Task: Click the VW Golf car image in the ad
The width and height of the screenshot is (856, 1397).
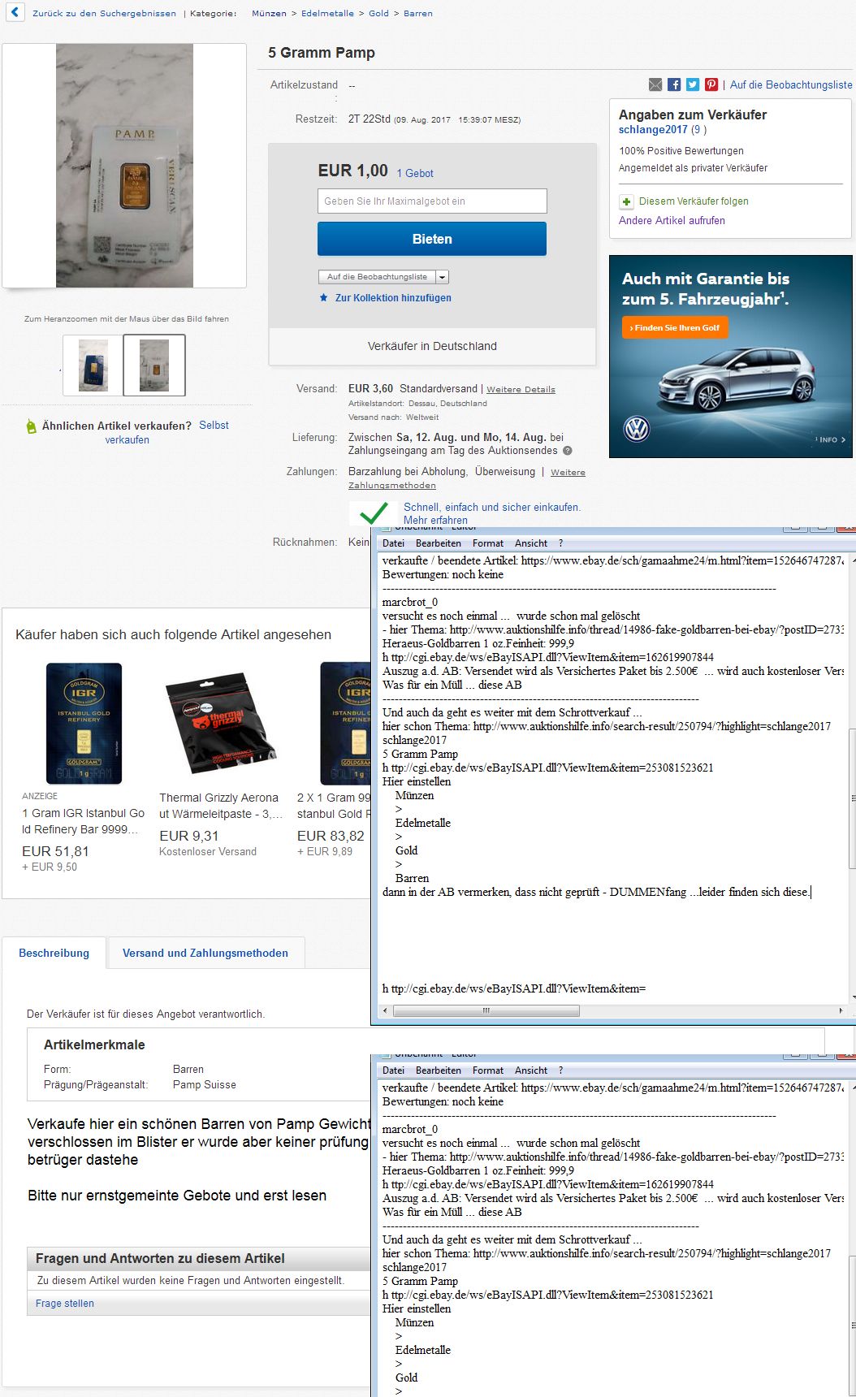Action: (x=735, y=378)
